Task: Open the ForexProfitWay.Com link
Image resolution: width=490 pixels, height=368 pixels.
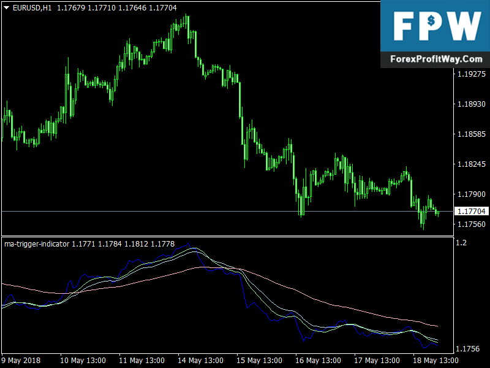Action: tap(436, 59)
